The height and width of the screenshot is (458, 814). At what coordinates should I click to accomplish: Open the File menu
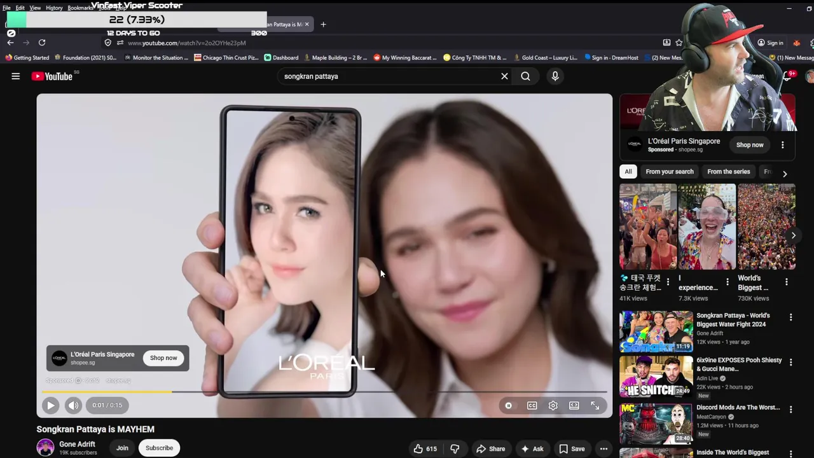pyautogui.click(x=6, y=8)
